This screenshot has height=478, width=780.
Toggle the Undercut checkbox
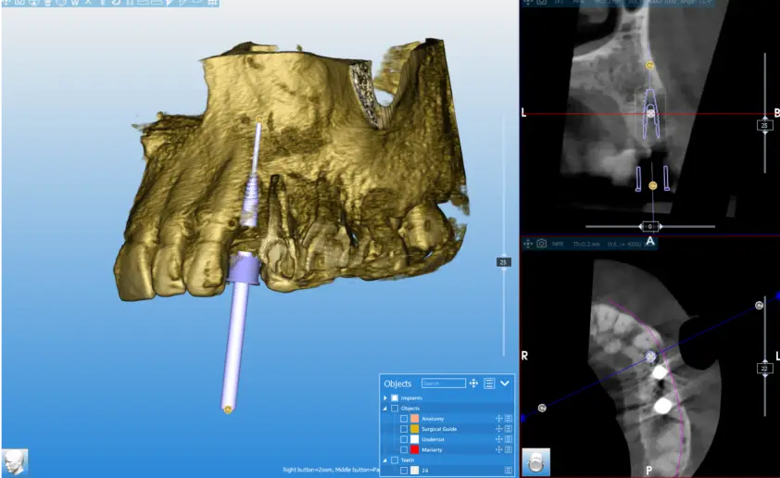click(404, 439)
